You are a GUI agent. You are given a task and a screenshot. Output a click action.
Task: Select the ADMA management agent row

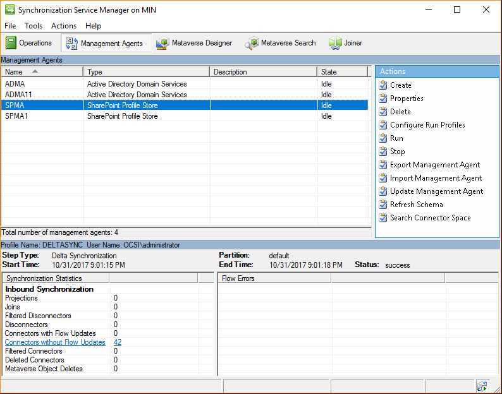click(x=185, y=84)
